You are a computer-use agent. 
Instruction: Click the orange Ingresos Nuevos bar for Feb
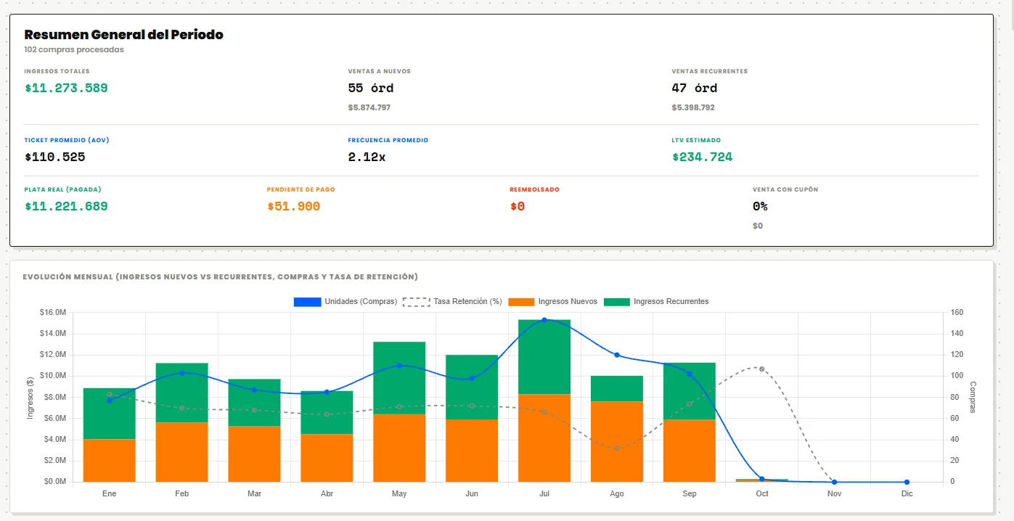181,452
